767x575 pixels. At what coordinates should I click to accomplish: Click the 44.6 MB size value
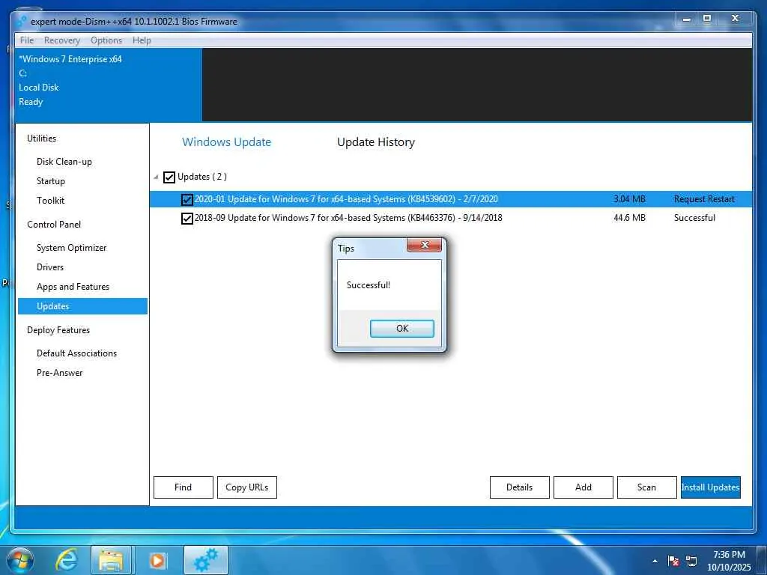pyautogui.click(x=629, y=218)
